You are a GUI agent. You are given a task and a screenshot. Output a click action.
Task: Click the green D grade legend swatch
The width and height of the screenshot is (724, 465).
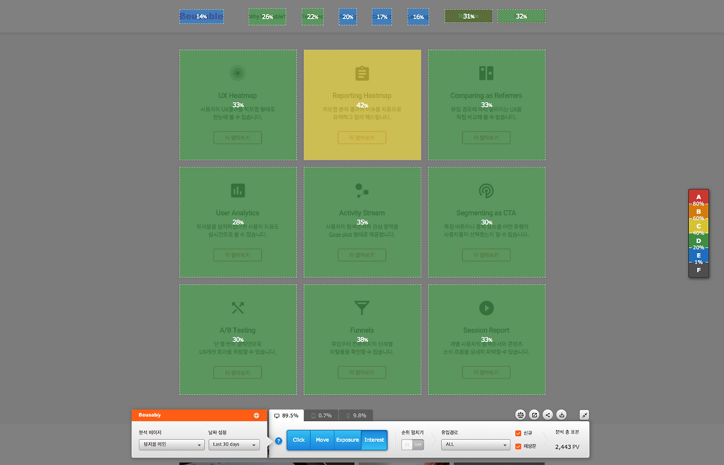699,241
